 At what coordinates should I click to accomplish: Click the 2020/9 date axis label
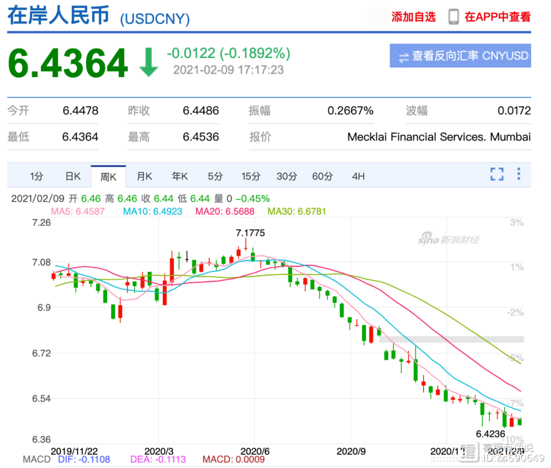click(351, 451)
